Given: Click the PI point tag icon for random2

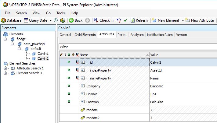Looking at the screenshot, I should coord(83,118).
